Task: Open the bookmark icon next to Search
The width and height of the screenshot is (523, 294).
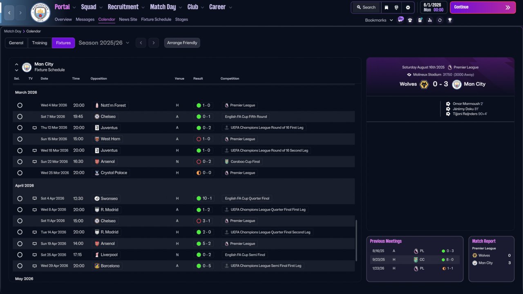Action: pos(387,7)
